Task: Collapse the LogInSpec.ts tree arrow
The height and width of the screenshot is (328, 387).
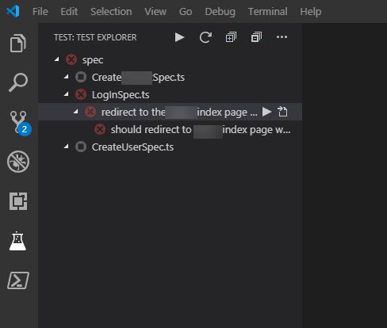Action: tap(67, 94)
